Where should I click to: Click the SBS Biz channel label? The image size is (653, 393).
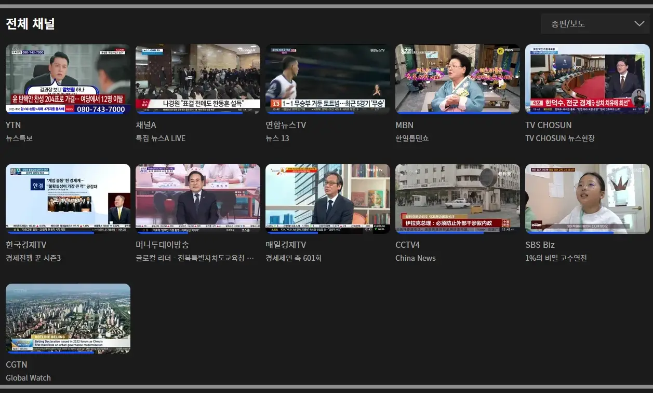click(x=541, y=245)
